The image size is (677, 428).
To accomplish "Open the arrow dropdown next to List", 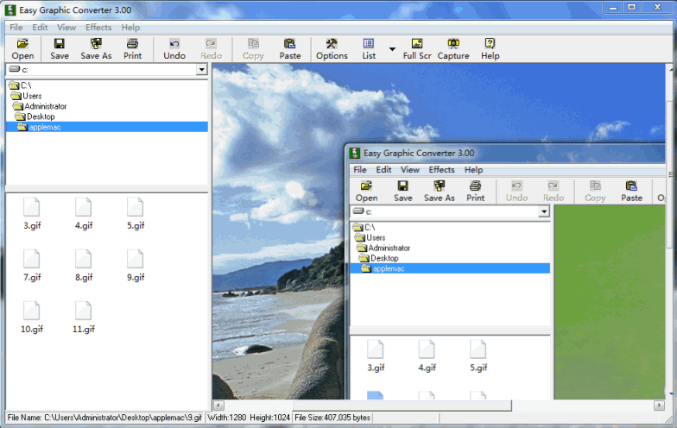I will pyautogui.click(x=392, y=49).
